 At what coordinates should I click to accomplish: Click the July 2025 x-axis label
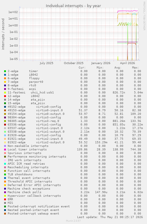click(x=46, y=63)
